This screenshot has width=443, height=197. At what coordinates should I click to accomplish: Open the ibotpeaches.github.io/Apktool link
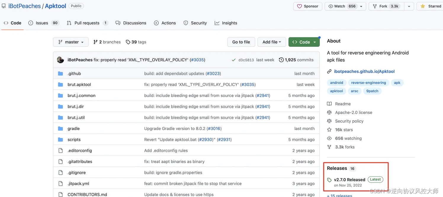point(364,72)
